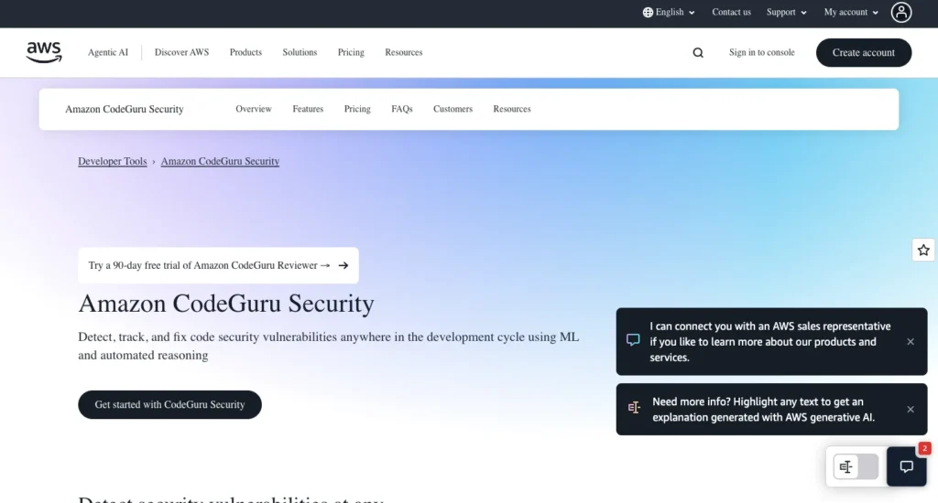
Task: Switch to CodeGuru Pricing tab
Action: coord(357,109)
